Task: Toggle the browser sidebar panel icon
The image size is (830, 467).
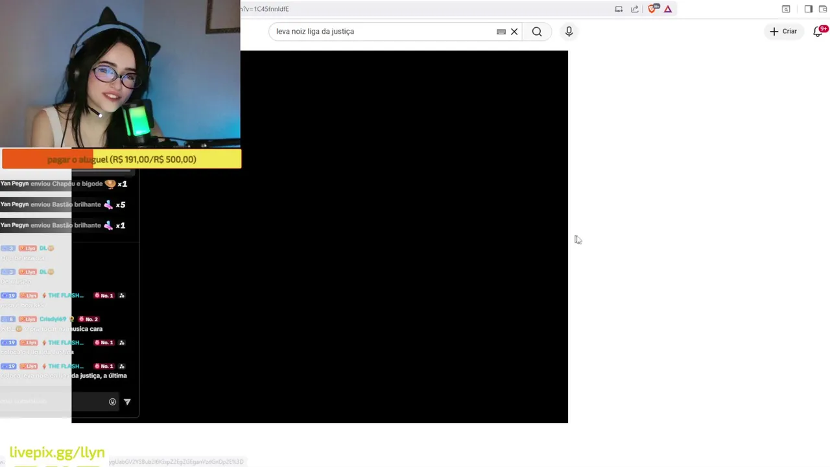Action: [x=809, y=9]
